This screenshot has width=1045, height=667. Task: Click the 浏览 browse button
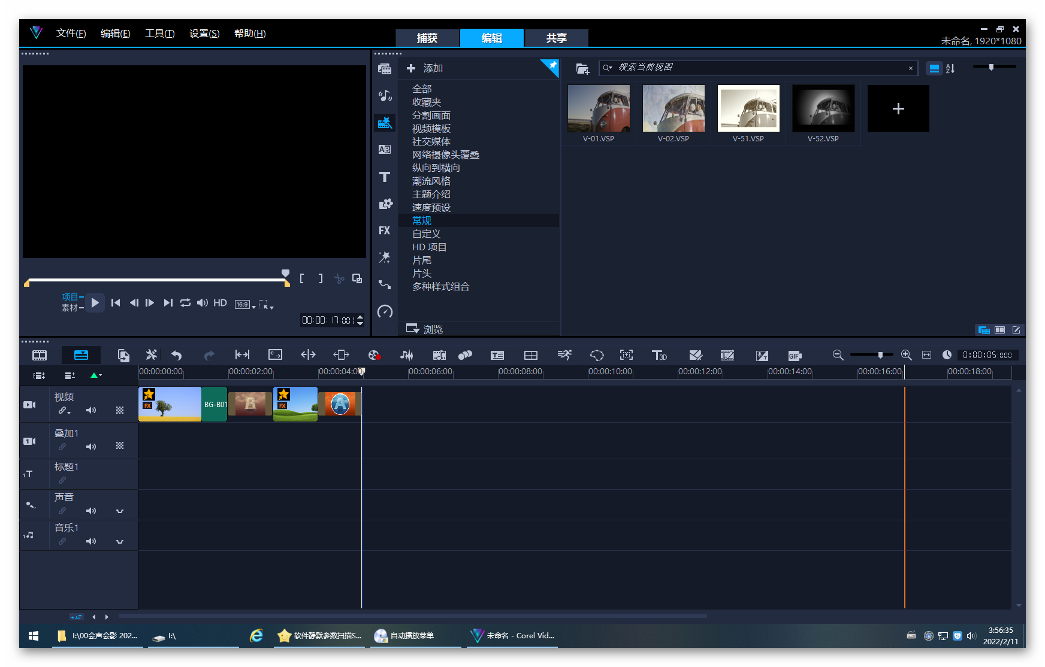425,329
